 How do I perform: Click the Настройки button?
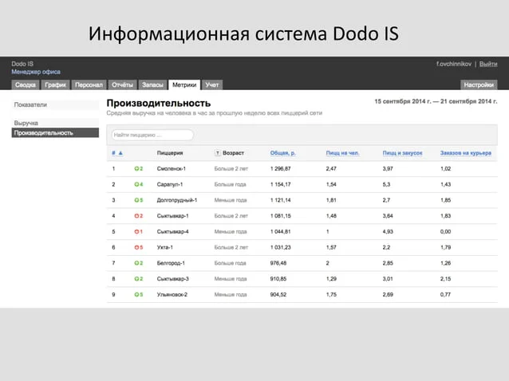(x=479, y=85)
